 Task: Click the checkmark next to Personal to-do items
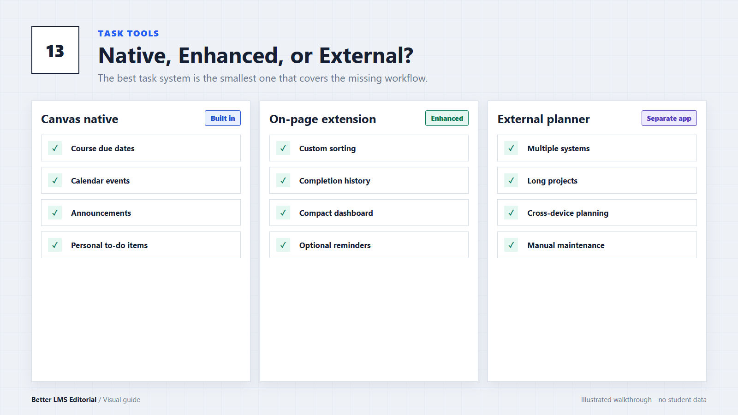tap(55, 245)
